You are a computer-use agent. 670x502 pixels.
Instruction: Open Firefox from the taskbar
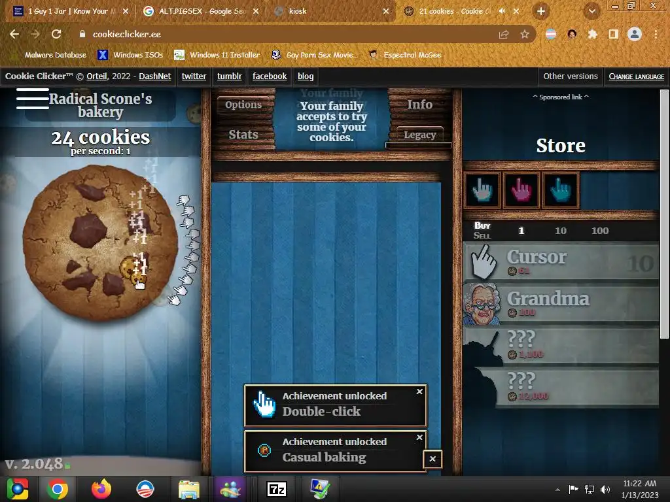point(101,489)
